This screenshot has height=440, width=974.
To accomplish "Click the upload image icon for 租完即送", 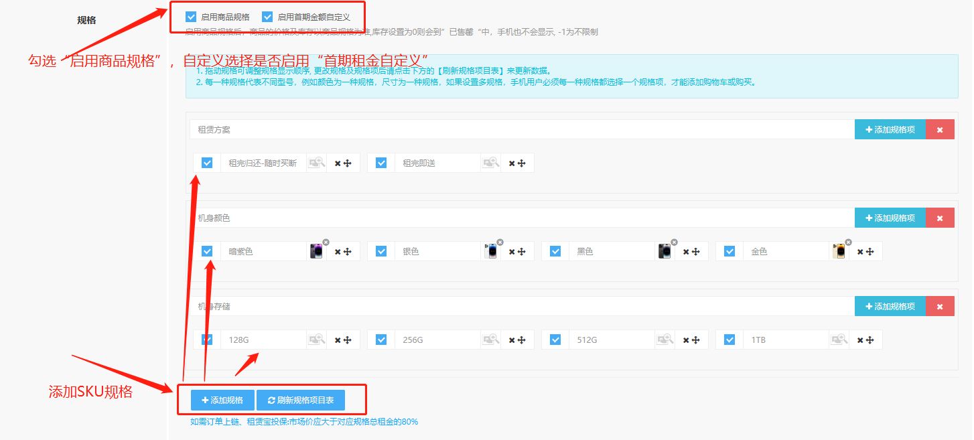I will point(490,163).
